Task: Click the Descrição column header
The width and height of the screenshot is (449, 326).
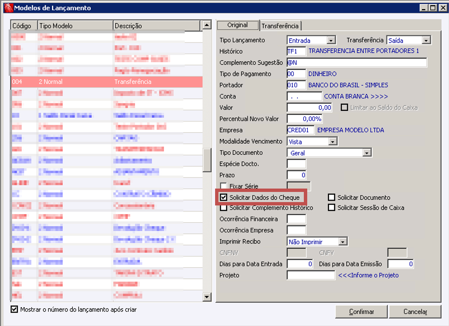Action: [x=156, y=26]
